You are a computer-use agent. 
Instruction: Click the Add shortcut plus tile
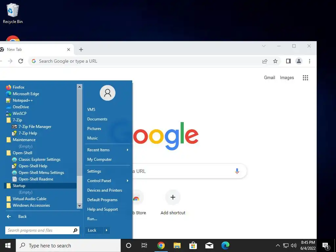coord(173,197)
